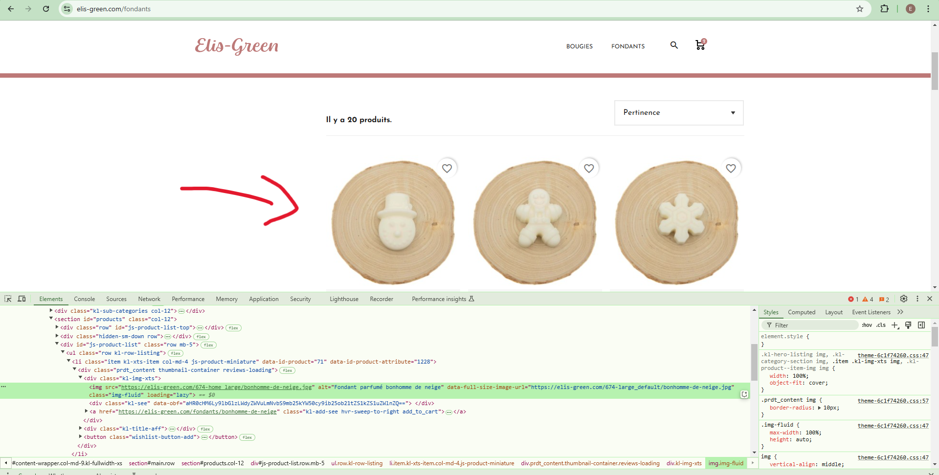Focus the Styles Filter input field

pos(810,325)
